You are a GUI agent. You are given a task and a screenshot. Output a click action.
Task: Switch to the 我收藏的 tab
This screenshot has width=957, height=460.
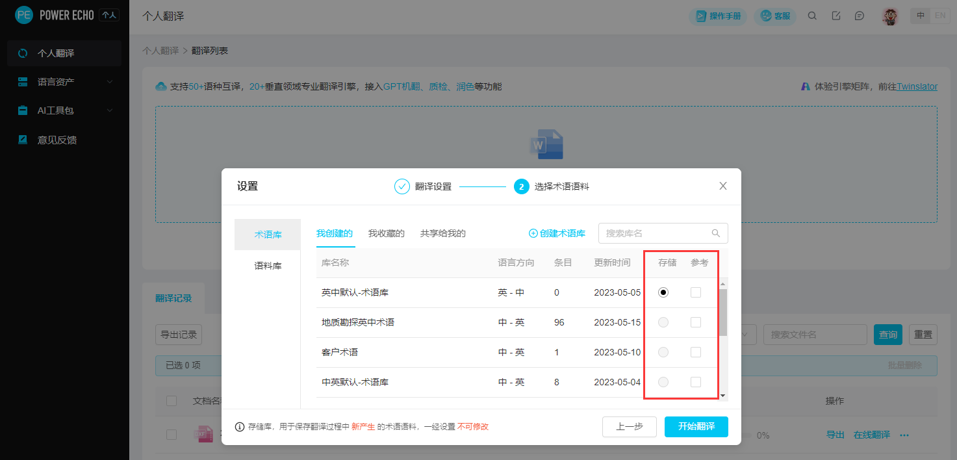pyautogui.click(x=386, y=233)
